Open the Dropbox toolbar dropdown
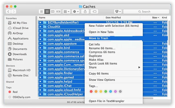 point(118,12)
